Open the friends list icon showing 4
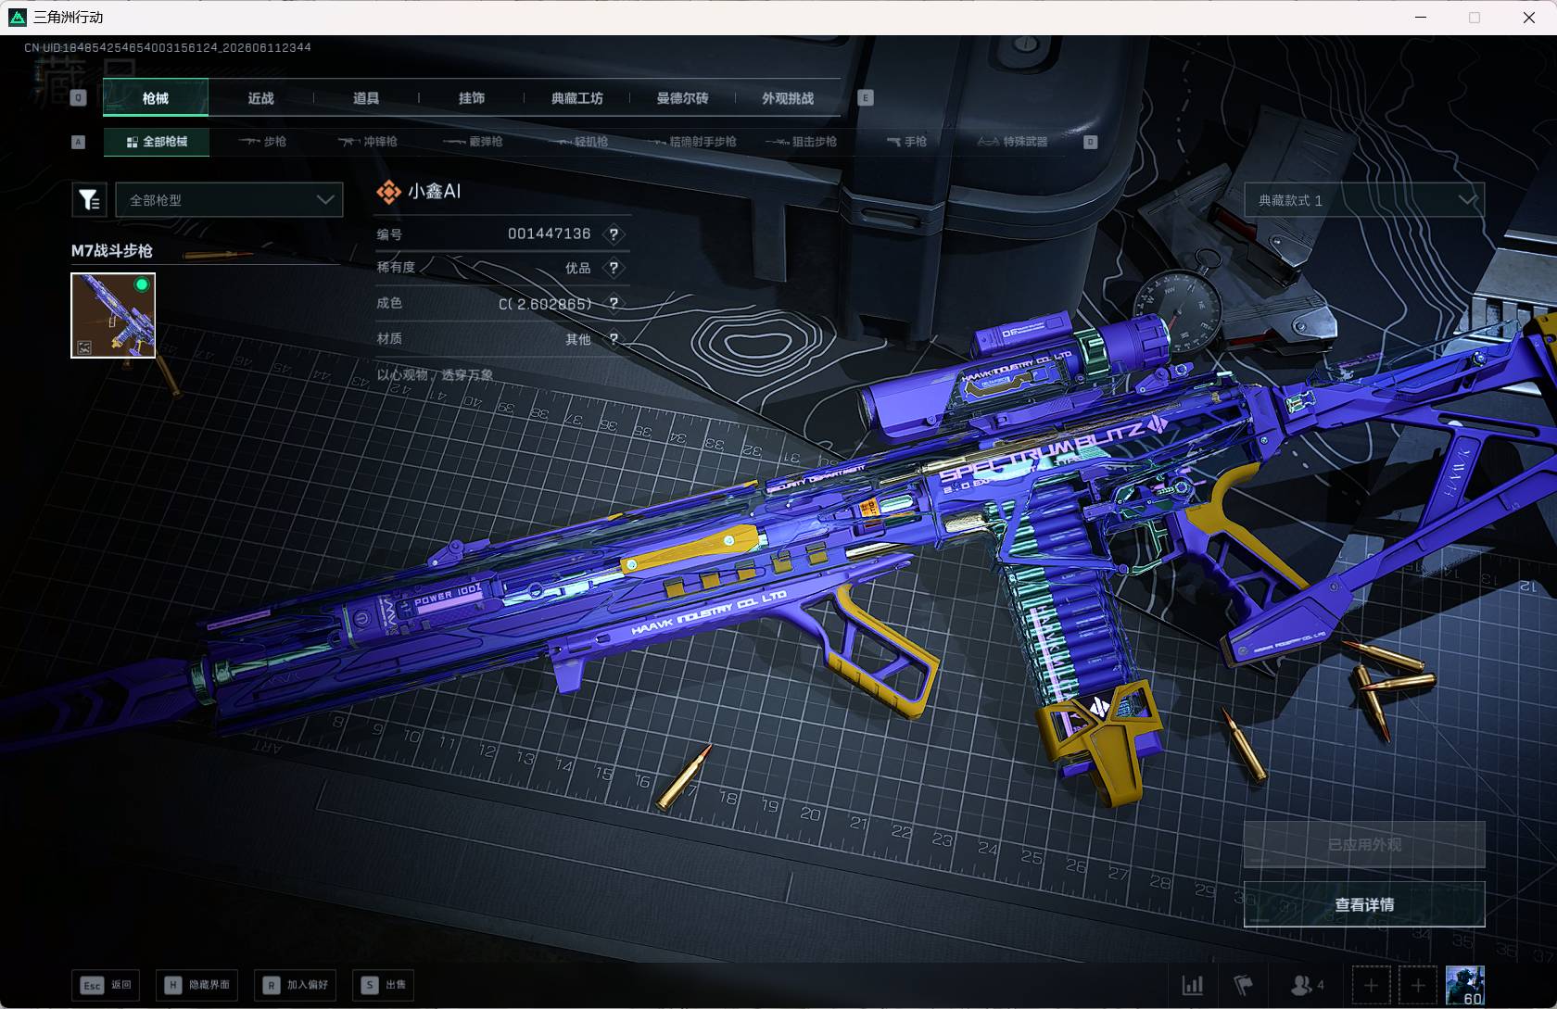This screenshot has height=1009, width=1557. click(x=1308, y=984)
